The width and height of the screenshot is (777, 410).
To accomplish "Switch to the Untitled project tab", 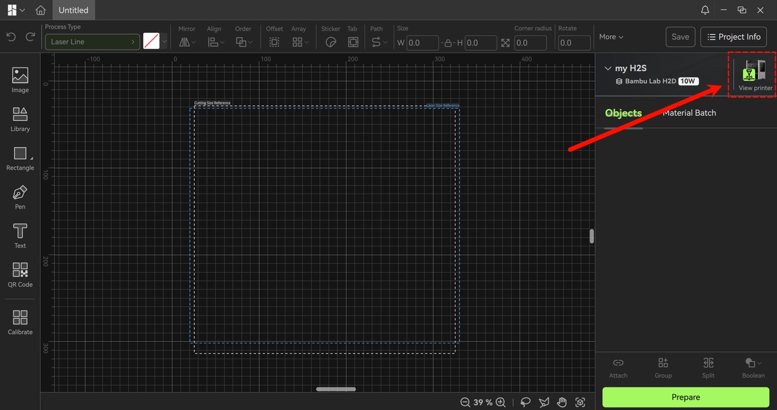I will point(73,10).
